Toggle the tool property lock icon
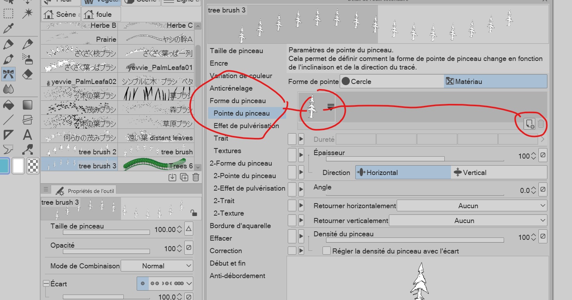 193,213
